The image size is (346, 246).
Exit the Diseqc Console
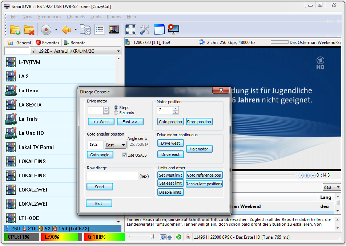coord(99,203)
